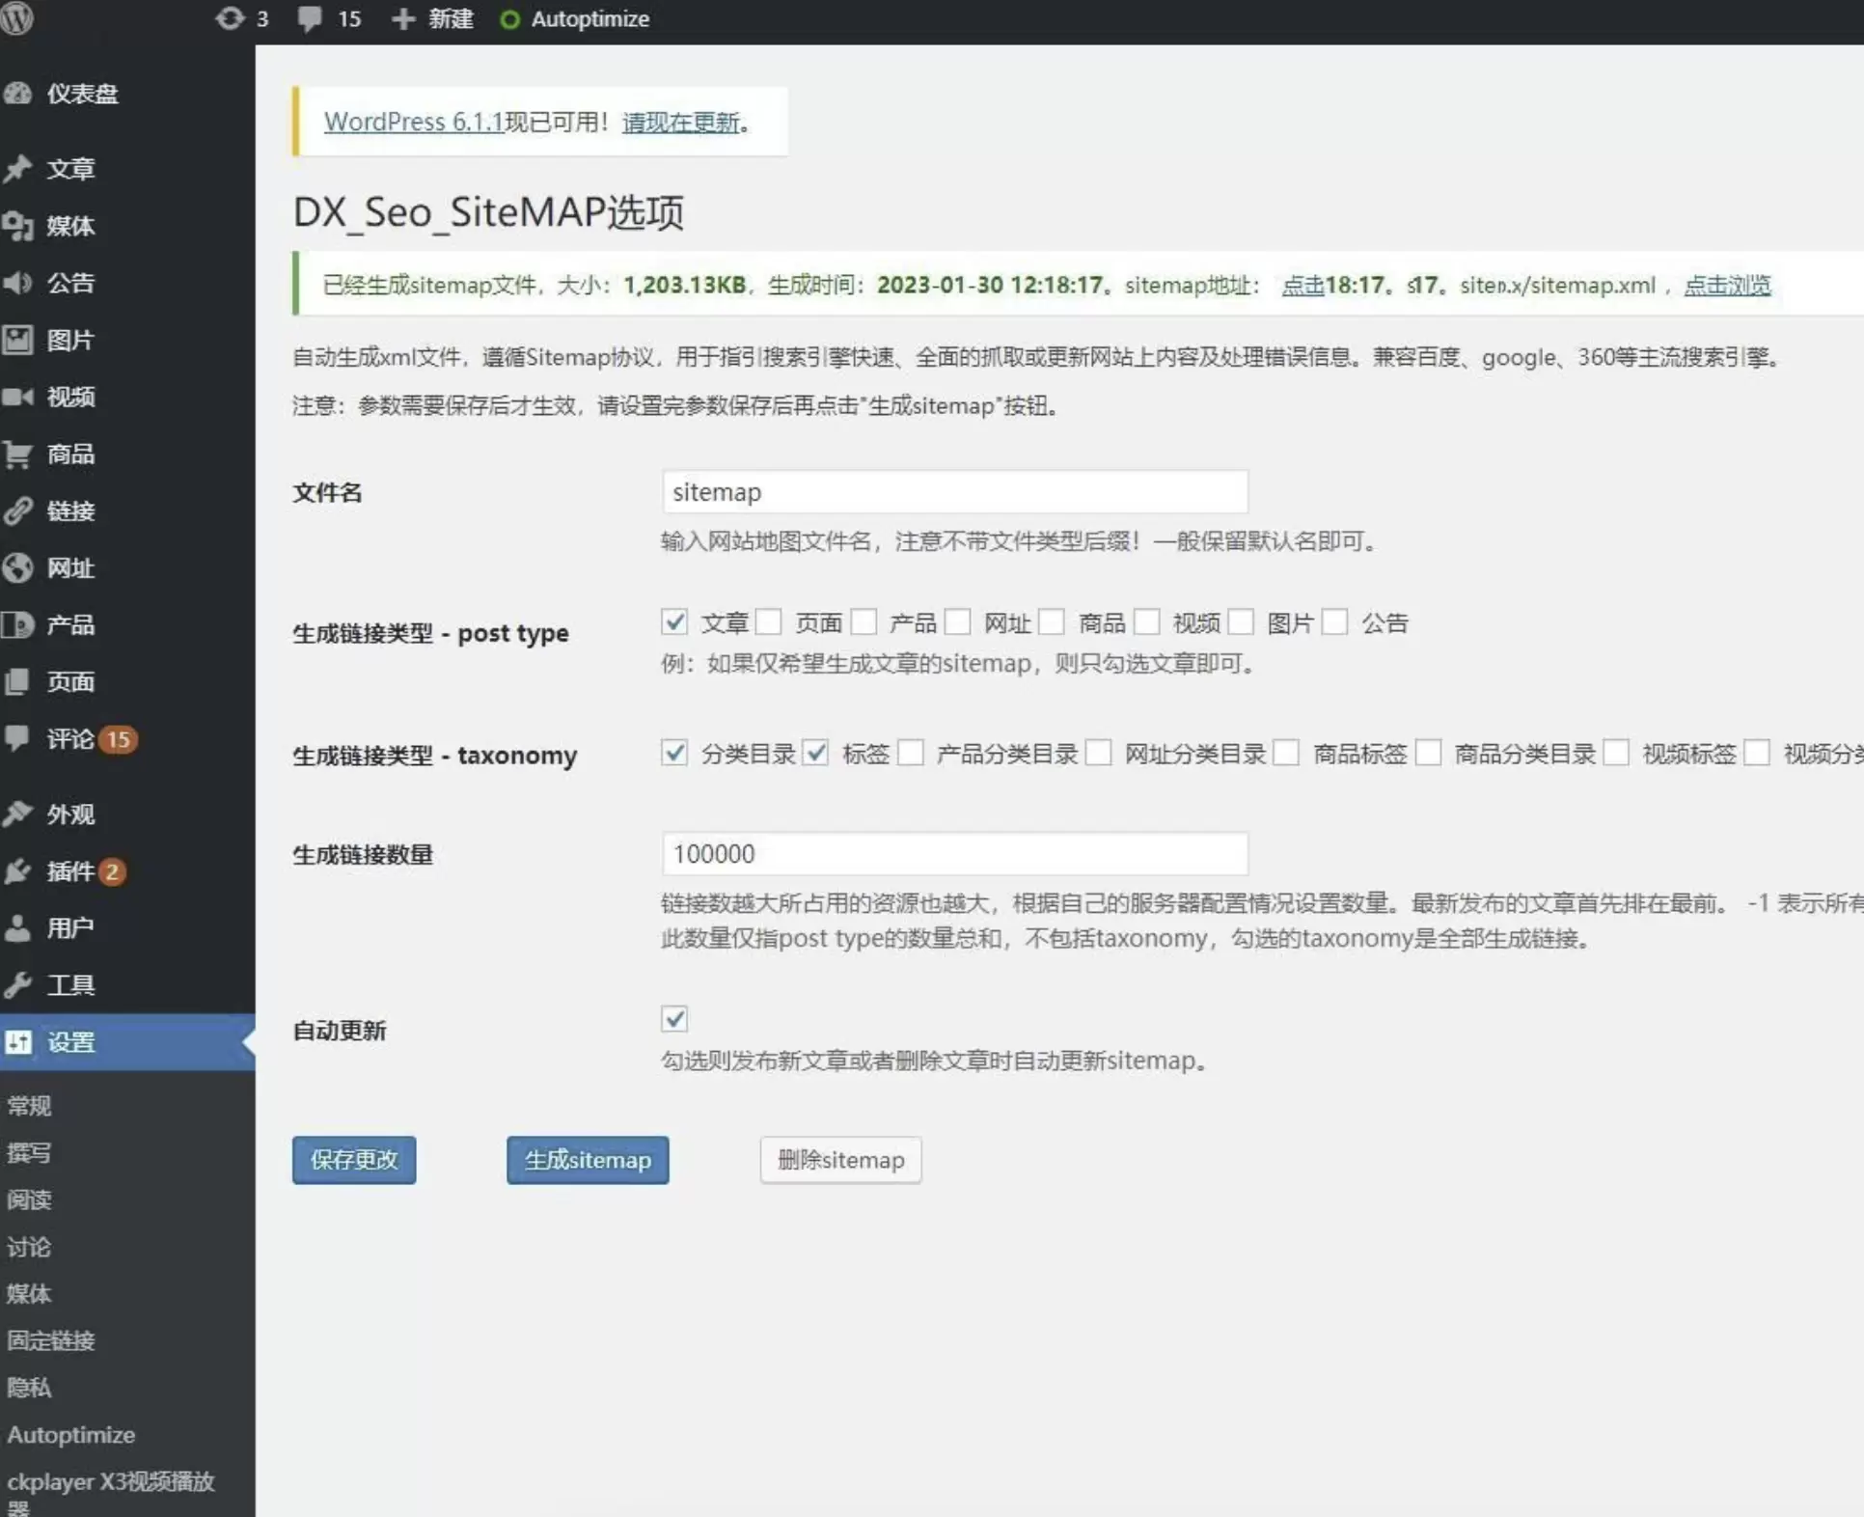Screen dimensions: 1864x1517
Task: Click the 请现在更新 link
Action: (681, 122)
